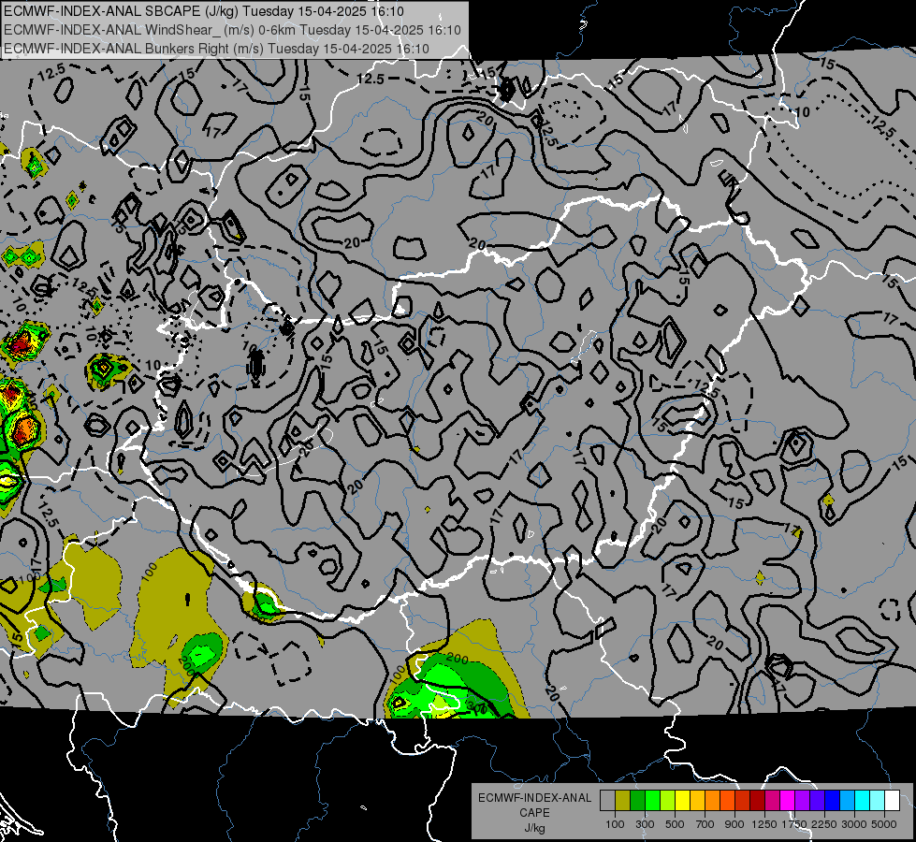The height and width of the screenshot is (842, 916).
Task: Click the dark red legend swatch
Action: click(757, 801)
